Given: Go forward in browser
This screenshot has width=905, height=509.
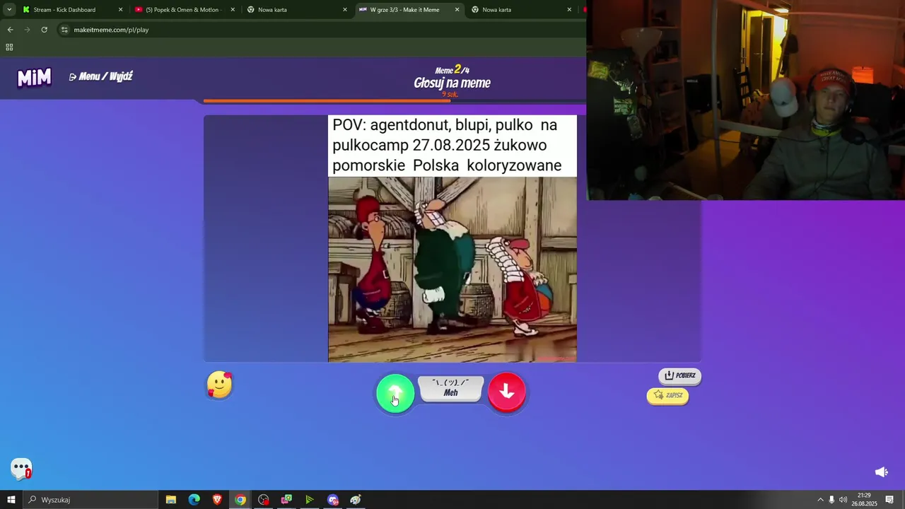Looking at the screenshot, I should coord(27,30).
